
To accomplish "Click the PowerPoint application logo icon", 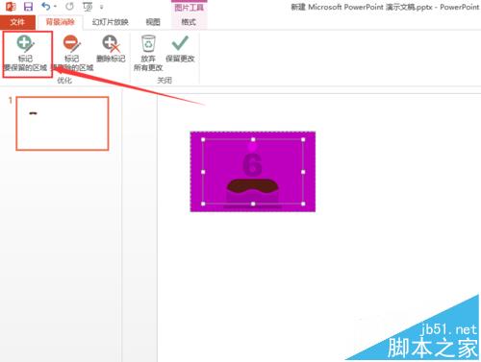I will 11,7.
